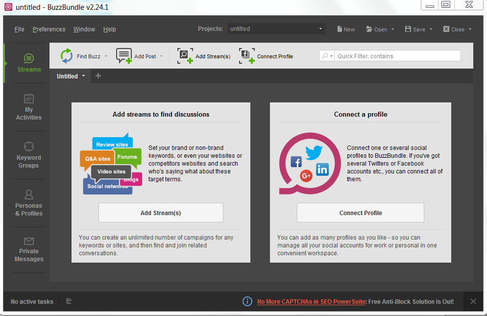Maximize the BuzzBundle window

pos(446,5)
